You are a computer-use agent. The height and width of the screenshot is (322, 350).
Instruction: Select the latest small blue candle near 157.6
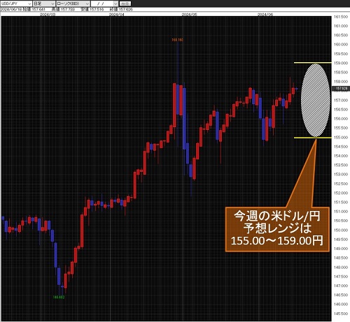[x=297, y=89]
